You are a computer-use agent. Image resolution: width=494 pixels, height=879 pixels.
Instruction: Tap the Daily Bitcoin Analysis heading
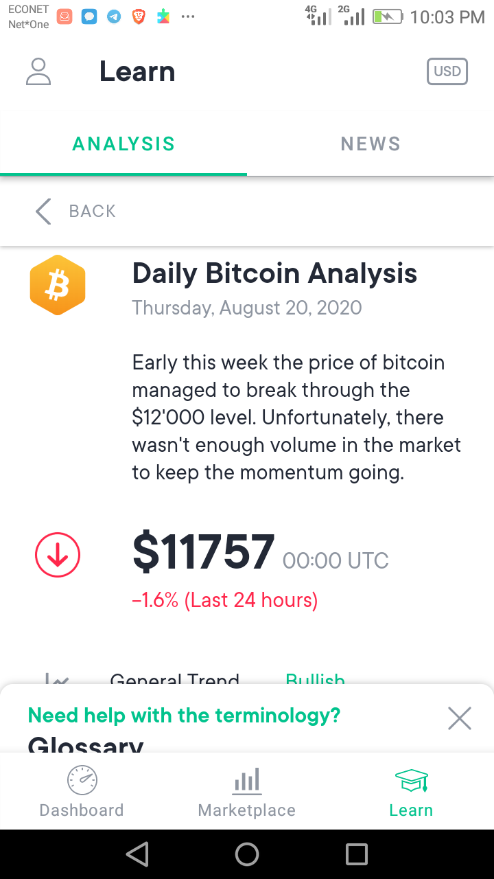tap(274, 273)
